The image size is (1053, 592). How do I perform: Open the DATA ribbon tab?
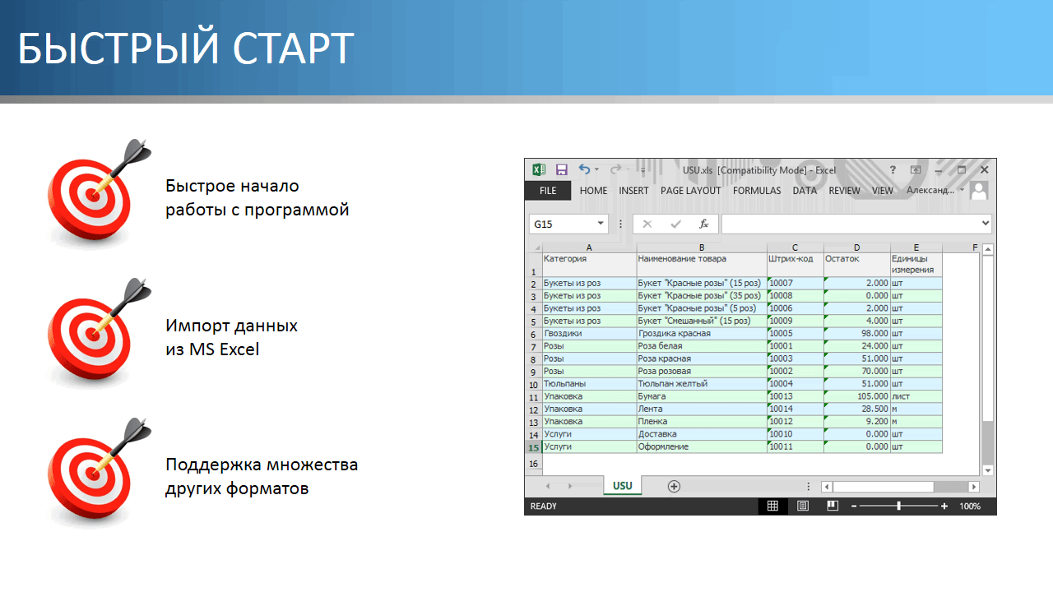click(805, 191)
